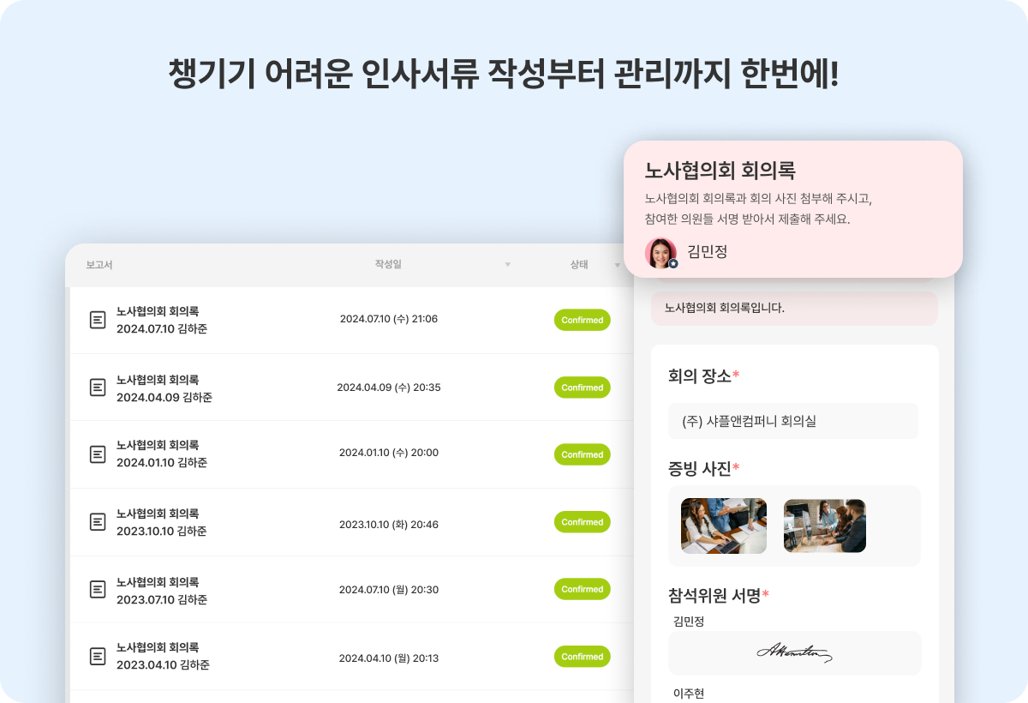The height and width of the screenshot is (703, 1028).
Task: Click the 김민정 signer name above signature
Action: (x=689, y=621)
